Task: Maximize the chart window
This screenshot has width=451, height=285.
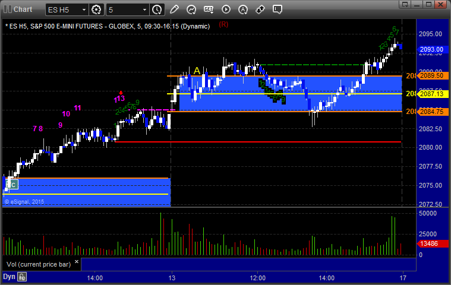Action: point(428,4)
